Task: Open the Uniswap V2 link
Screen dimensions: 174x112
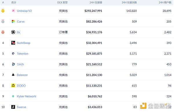Action: 24,11
